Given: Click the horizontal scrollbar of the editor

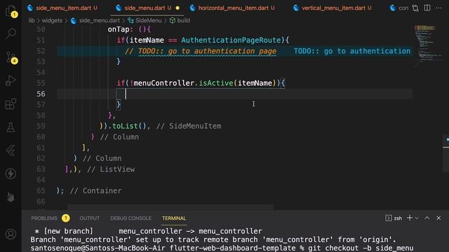Looking at the screenshot, I should click(170, 207).
